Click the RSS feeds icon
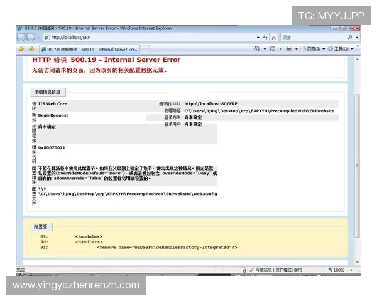 273,49
